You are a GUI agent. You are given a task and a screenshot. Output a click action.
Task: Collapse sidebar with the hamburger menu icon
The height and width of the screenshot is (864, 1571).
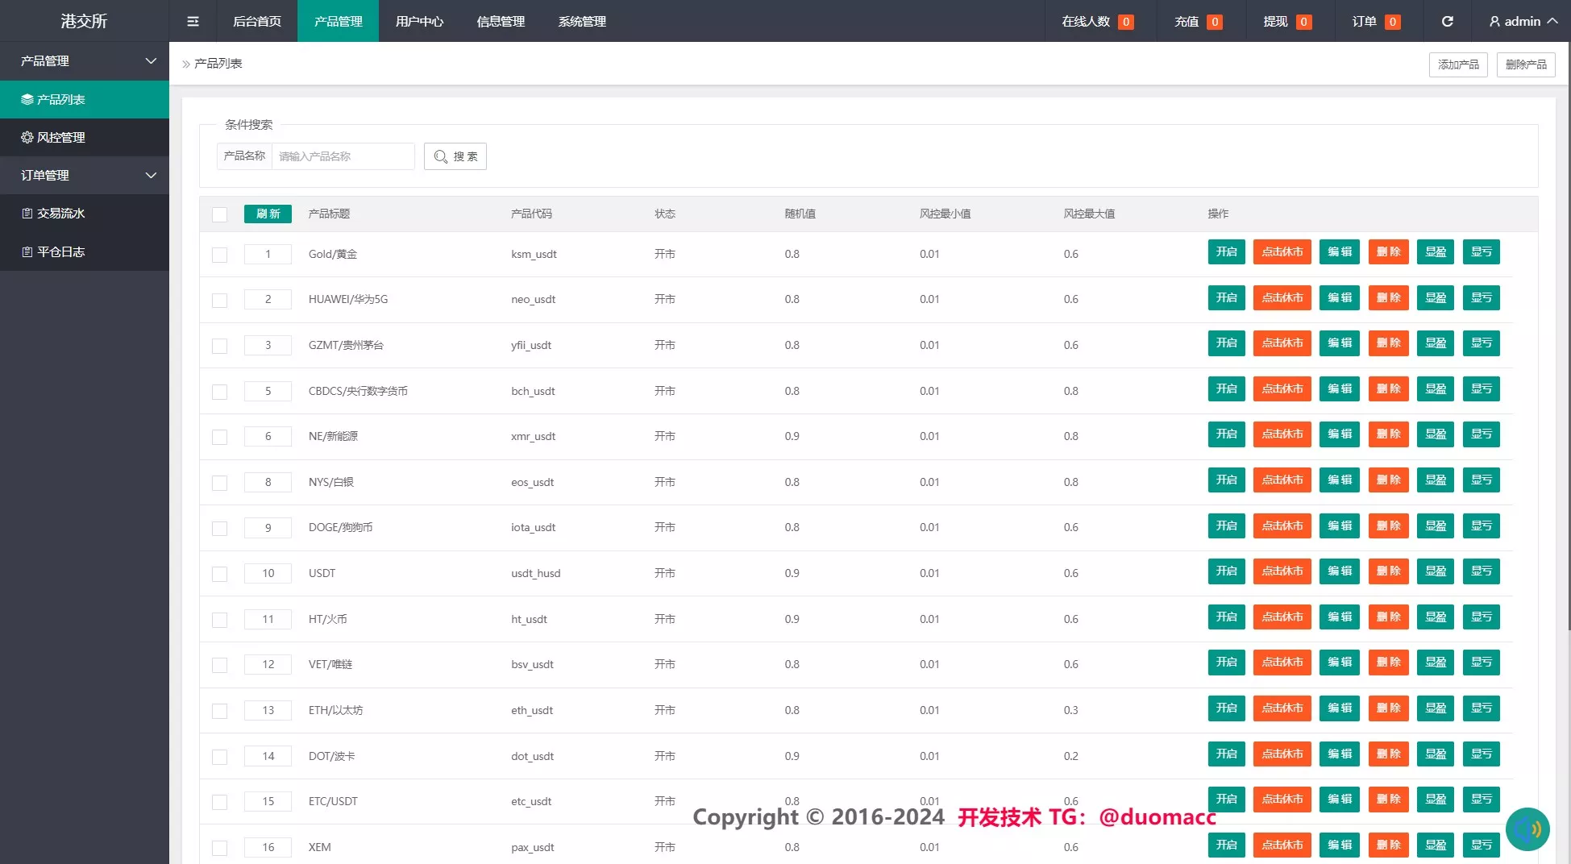pos(193,21)
